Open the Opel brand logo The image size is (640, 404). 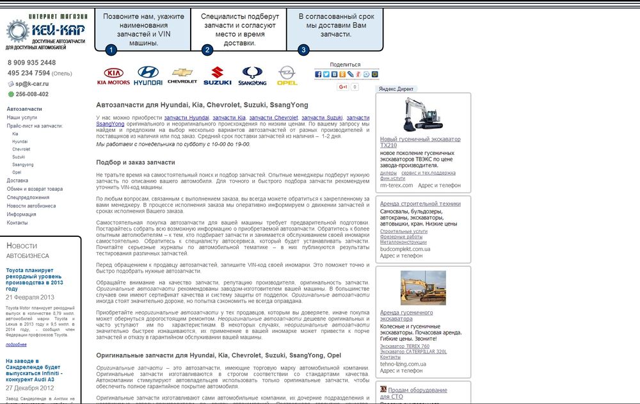[x=287, y=76]
